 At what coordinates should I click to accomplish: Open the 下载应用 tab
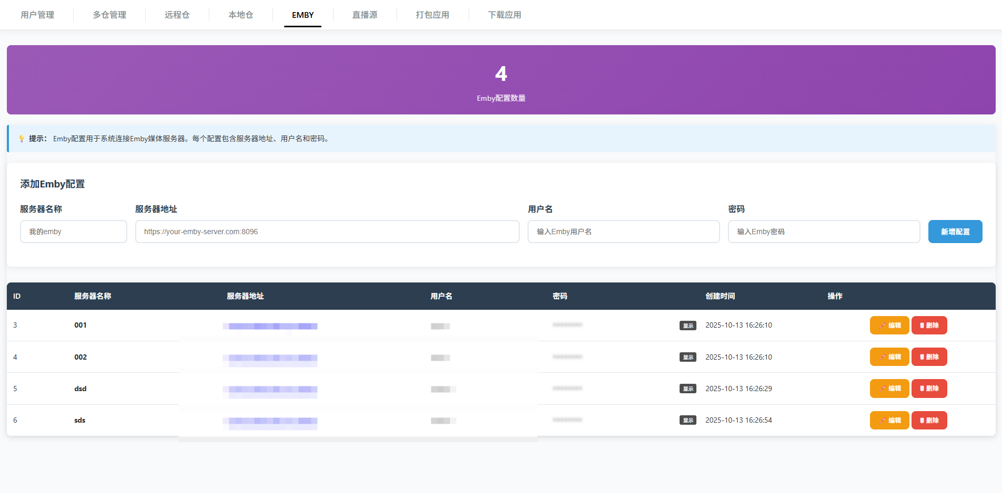tap(504, 15)
